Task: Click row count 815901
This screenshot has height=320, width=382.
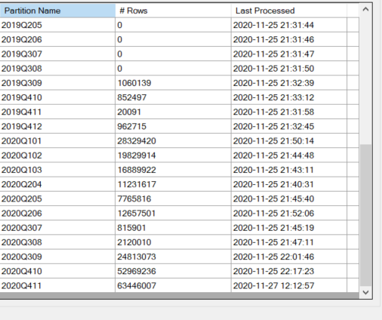Action: tap(131, 228)
